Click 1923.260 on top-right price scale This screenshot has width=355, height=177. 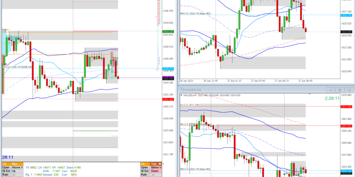tap(346, 47)
